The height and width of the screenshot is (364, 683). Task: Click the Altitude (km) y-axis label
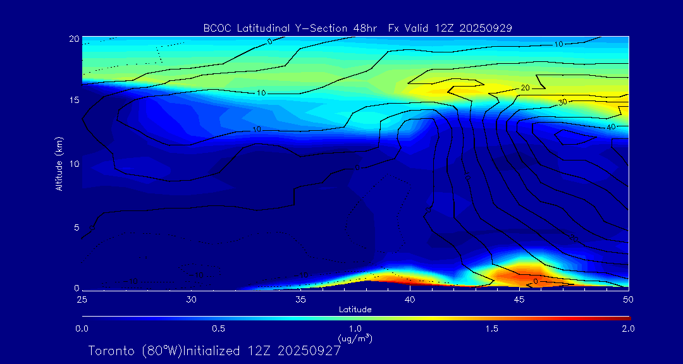pyautogui.click(x=59, y=163)
